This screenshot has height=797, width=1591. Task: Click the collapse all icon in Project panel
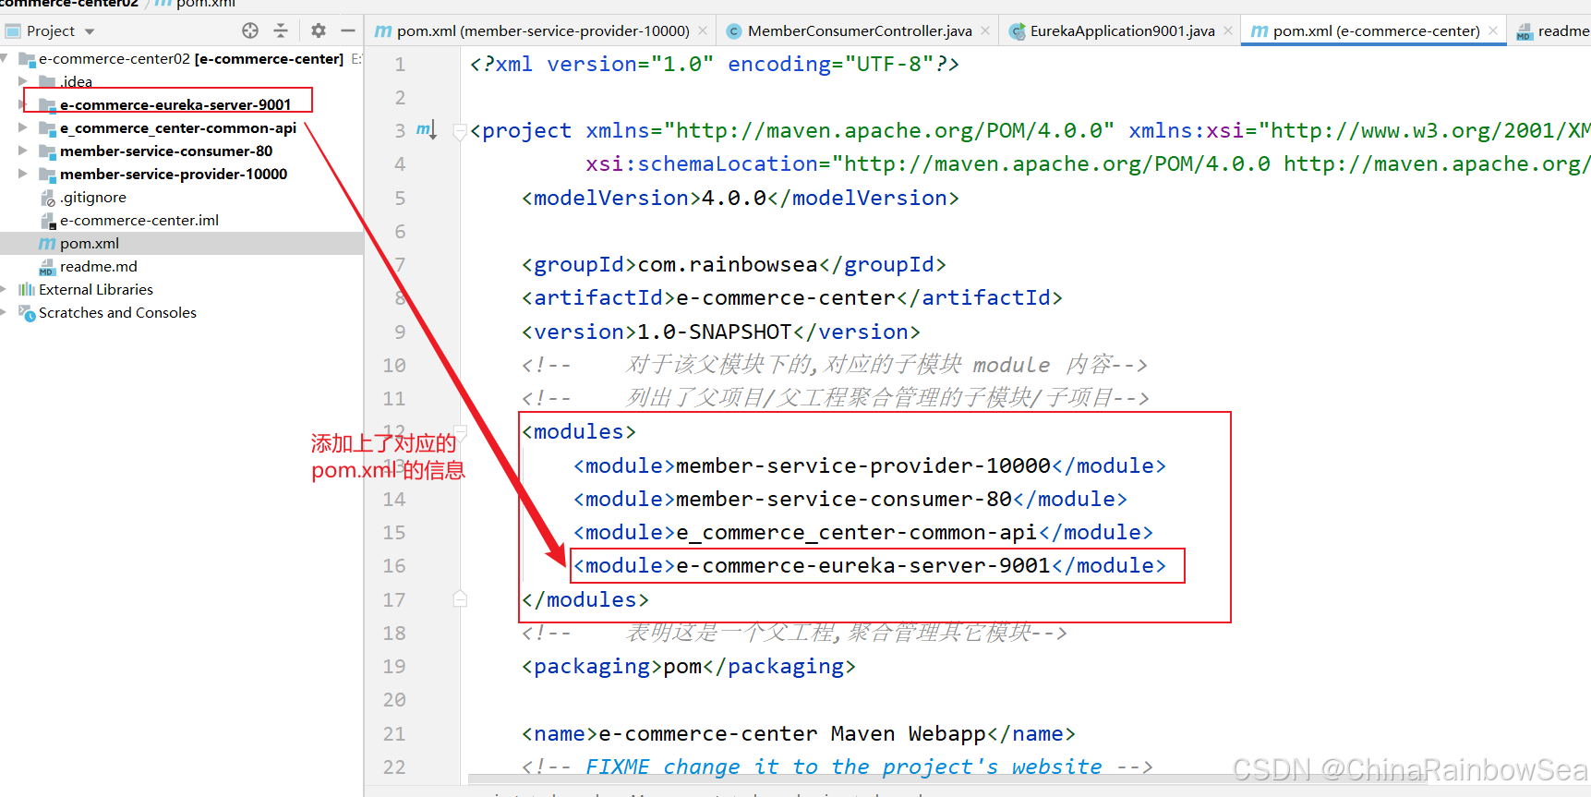tap(281, 30)
